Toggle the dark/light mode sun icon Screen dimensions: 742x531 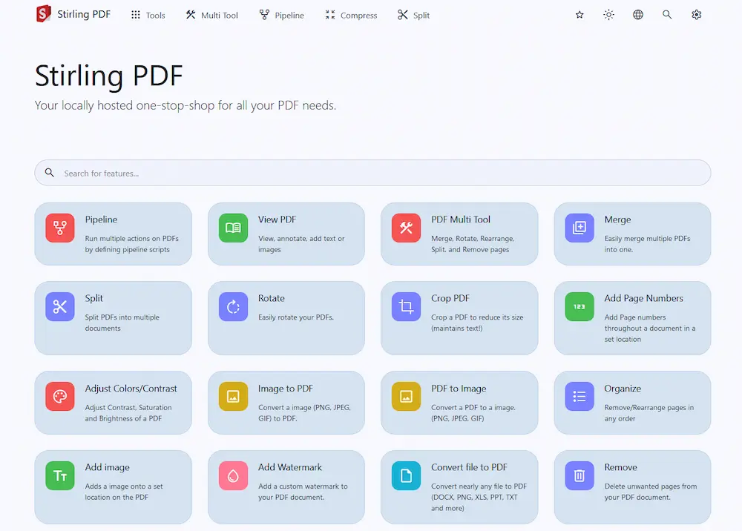coord(608,15)
